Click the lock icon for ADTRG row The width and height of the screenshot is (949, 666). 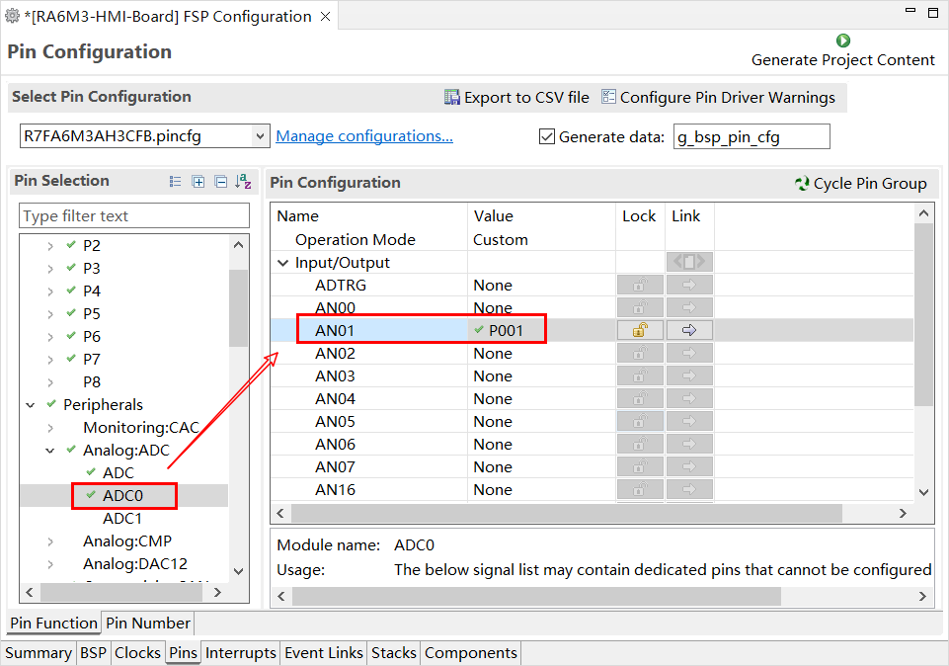pyautogui.click(x=640, y=285)
